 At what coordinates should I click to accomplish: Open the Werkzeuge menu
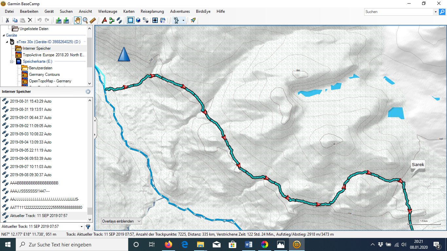108,11
